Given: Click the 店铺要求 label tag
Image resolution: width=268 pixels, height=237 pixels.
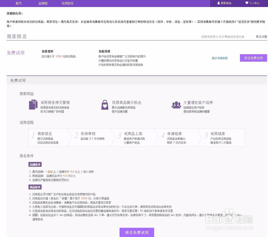Looking at the screenshot, I should coord(35,164).
